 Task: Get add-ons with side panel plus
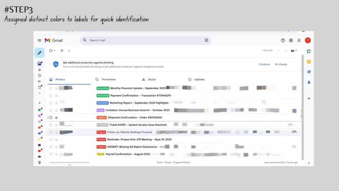[x=309, y=98]
